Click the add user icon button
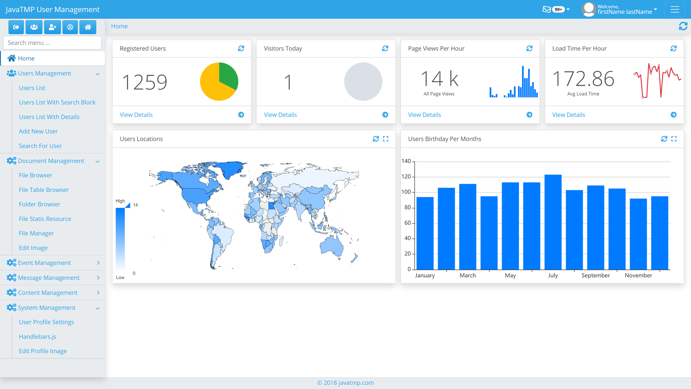Viewport: 691px width, 389px height. 52,27
